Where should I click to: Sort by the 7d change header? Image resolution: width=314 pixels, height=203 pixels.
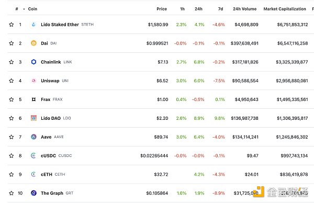pyautogui.click(x=220, y=9)
